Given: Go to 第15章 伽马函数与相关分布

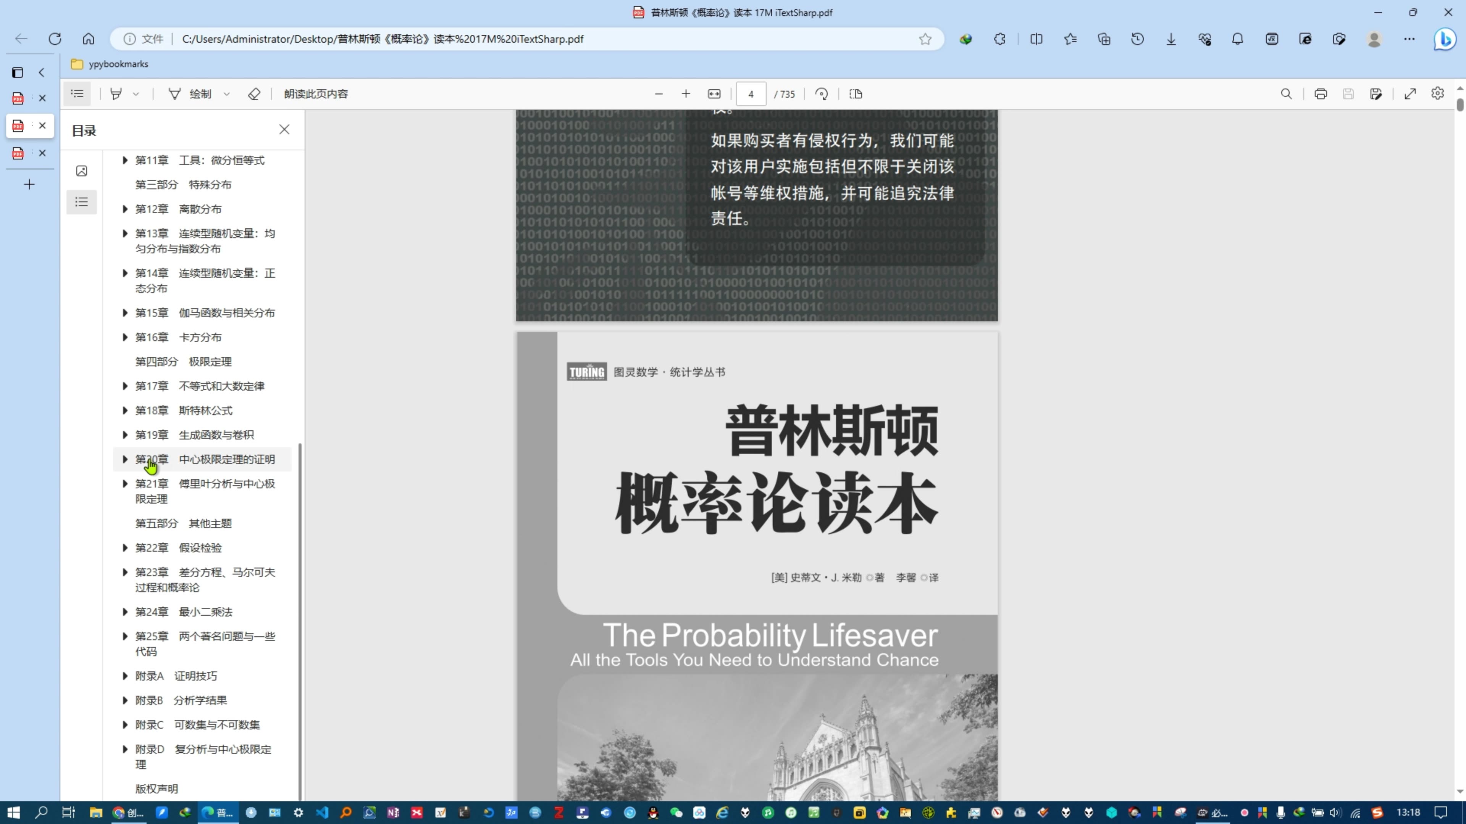Looking at the screenshot, I should [x=205, y=313].
